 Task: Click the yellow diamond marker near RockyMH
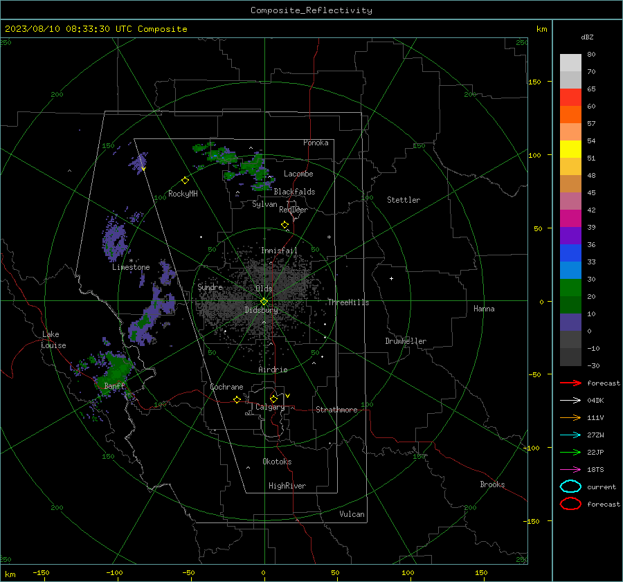(x=185, y=181)
